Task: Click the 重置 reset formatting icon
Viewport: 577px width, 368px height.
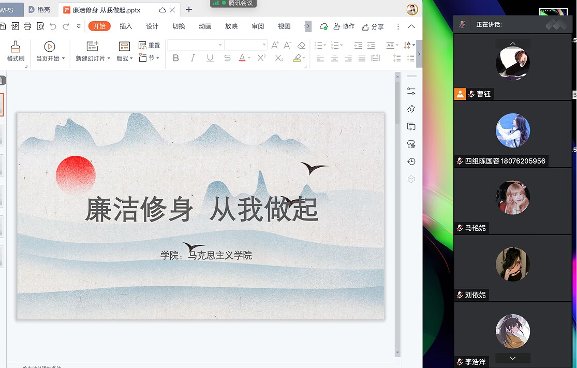Action: pyautogui.click(x=141, y=45)
